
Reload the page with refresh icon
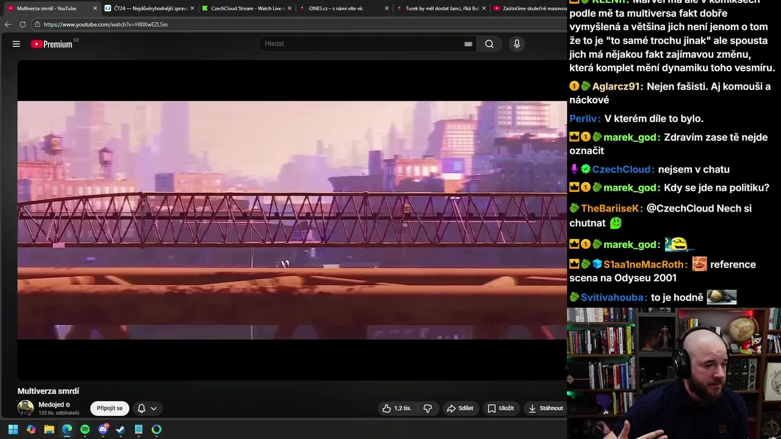pyautogui.click(x=23, y=24)
